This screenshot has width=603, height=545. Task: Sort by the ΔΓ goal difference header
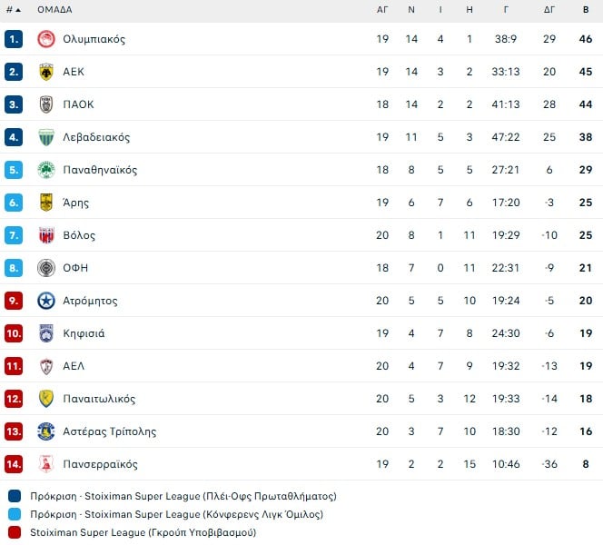549,10
